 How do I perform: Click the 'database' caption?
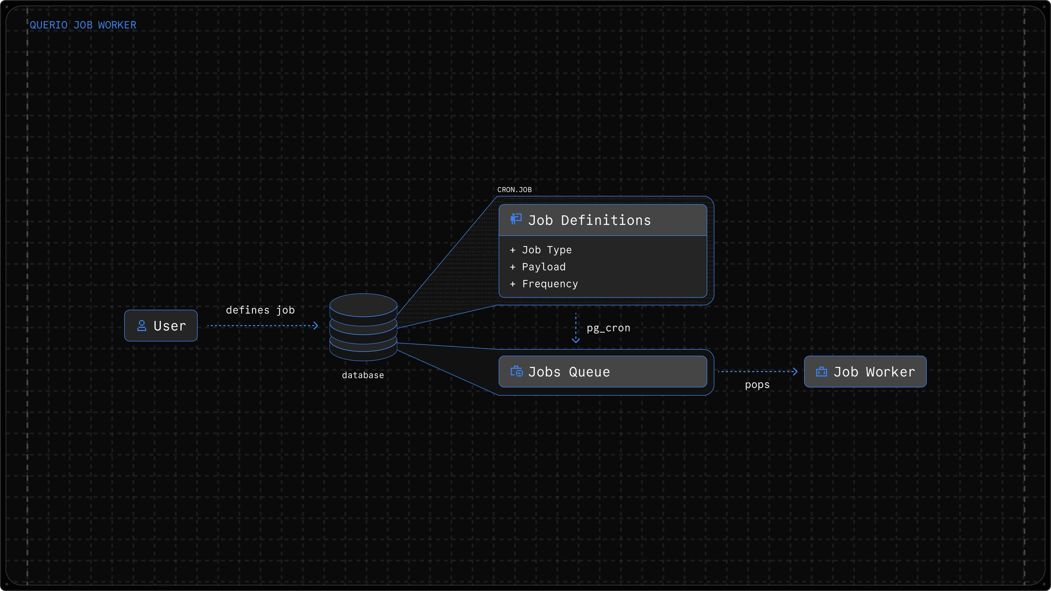pos(363,375)
